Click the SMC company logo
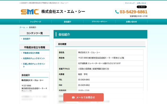 [x=30, y=11]
